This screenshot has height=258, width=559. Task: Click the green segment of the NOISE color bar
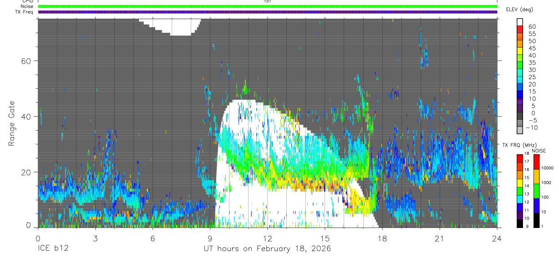tap(536, 191)
